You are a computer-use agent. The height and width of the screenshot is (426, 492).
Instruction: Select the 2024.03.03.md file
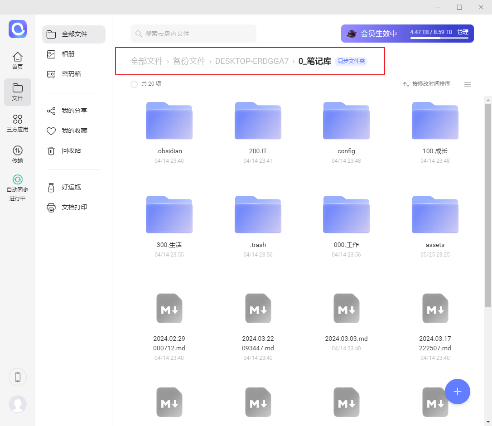346,322
